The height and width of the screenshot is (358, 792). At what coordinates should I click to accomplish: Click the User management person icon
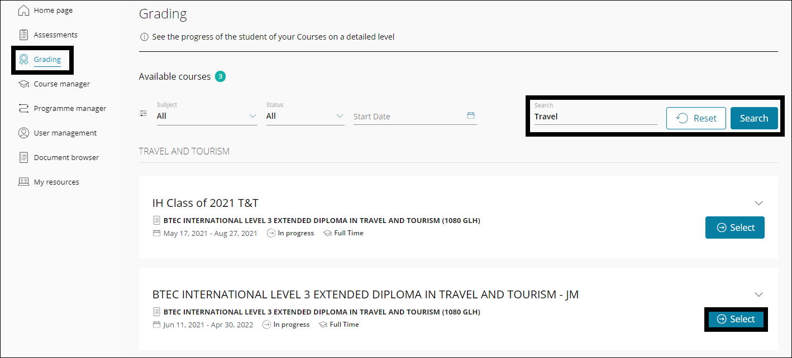point(23,133)
